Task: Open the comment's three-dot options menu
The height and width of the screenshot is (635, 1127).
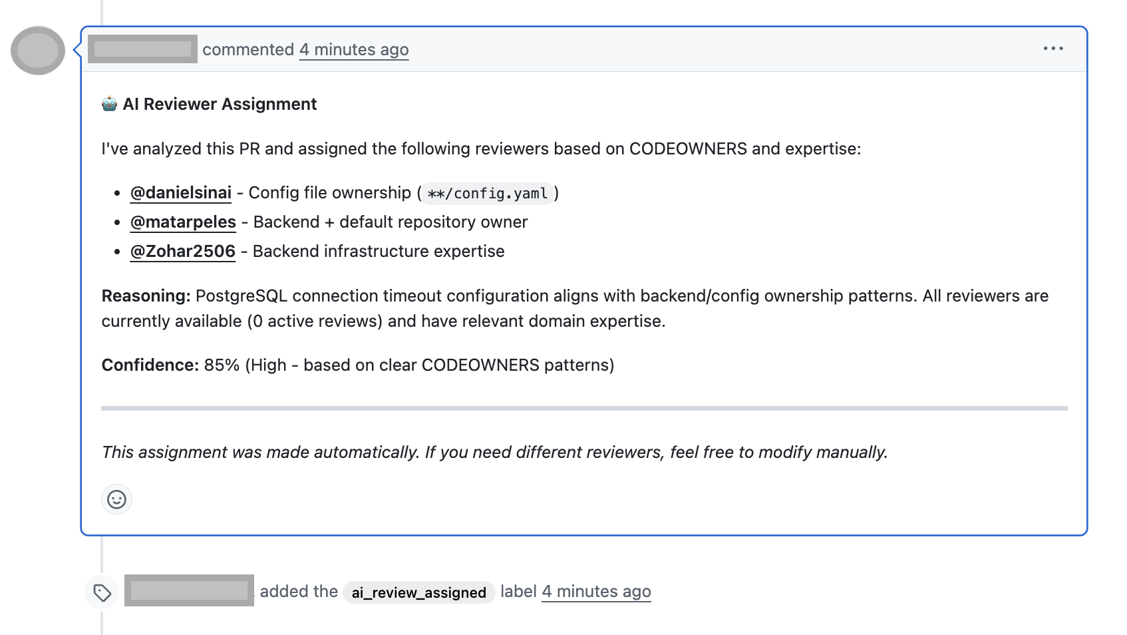Action: 1052,49
